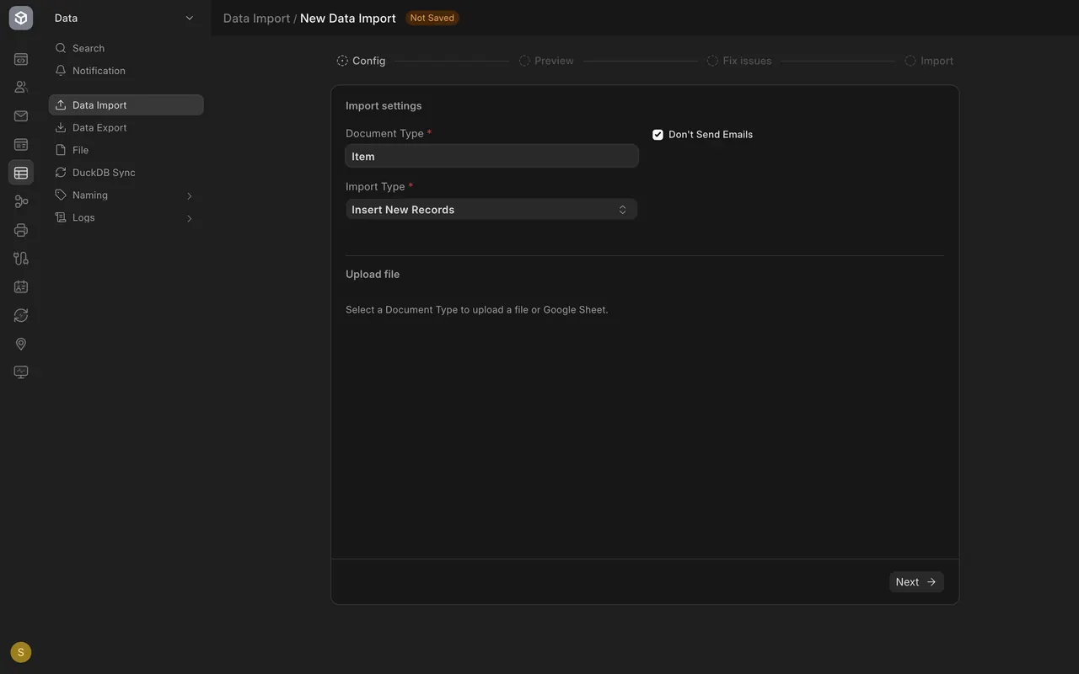The width and height of the screenshot is (1079, 674).
Task: Open the File sidebar item
Action: [x=126, y=150]
